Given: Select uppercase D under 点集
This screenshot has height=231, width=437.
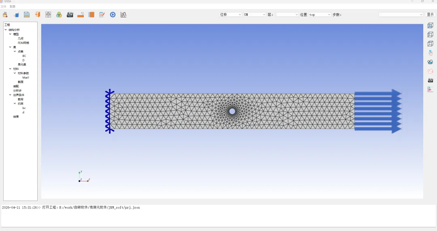Looking at the screenshot, I should pos(23,60).
